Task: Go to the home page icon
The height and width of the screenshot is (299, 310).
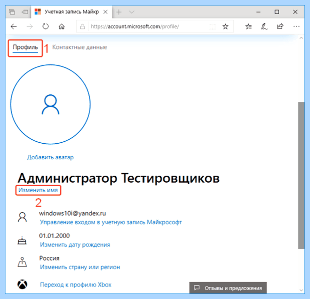Action: click(61, 26)
